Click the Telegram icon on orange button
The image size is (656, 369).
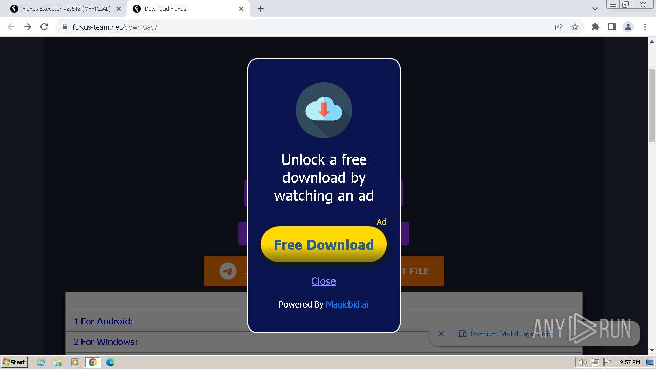228,271
